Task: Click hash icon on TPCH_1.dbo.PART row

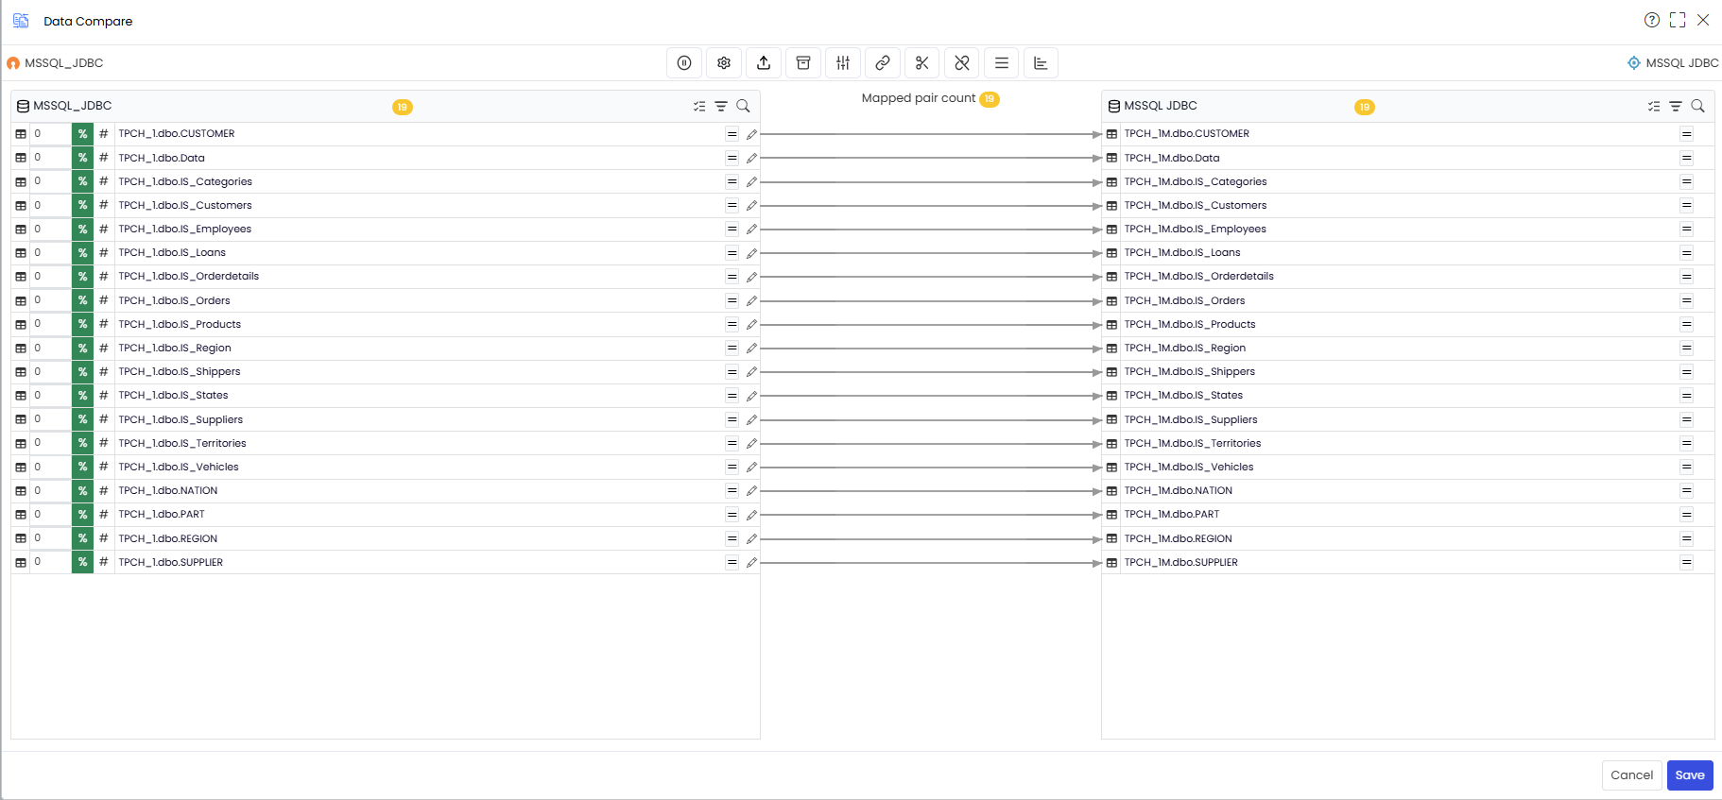Action: [x=104, y=514]
